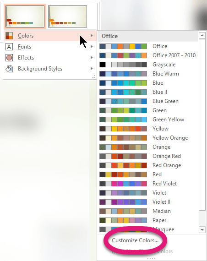The height and width of the screenshot is (261, 207).
Task: Click the Effects circle icon
Action: [9, 58]
